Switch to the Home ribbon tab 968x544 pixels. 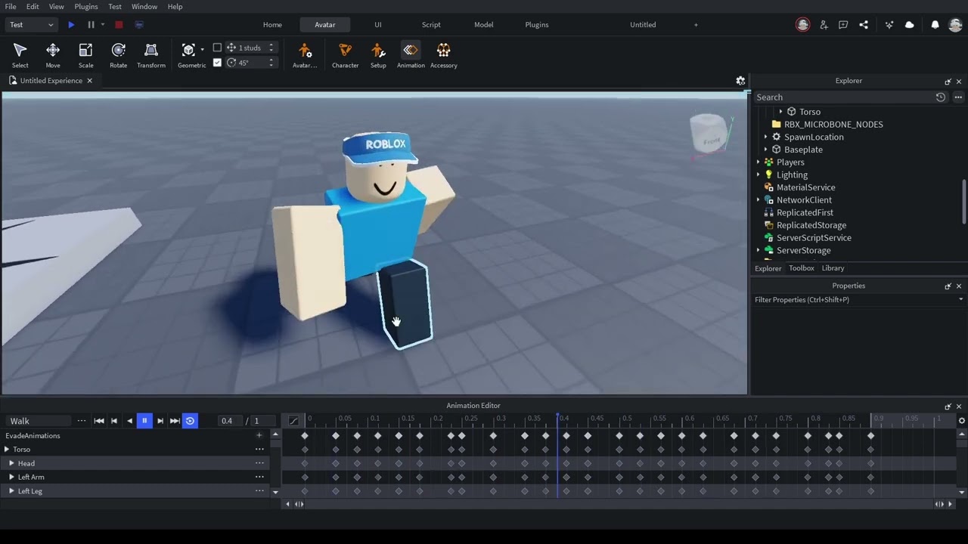(272, 25)
